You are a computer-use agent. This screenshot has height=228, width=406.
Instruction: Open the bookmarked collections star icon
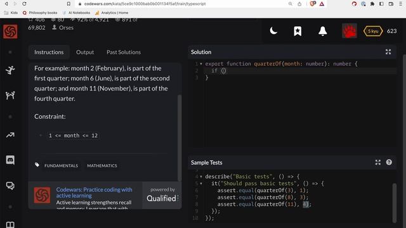(298, 31)
